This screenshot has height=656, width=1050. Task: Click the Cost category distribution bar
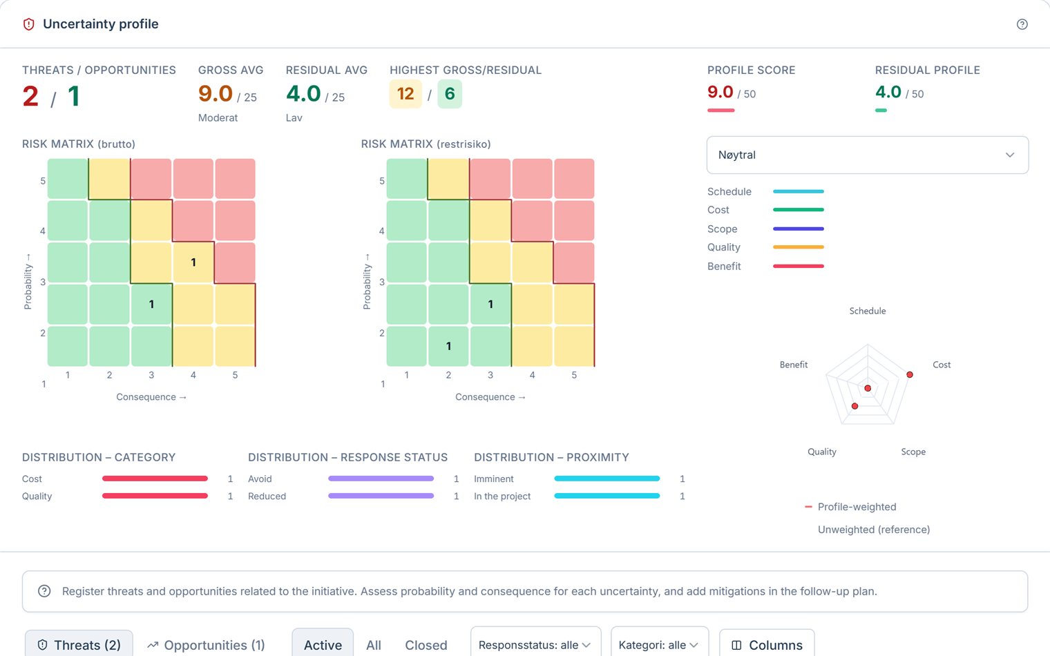[155, 479]
